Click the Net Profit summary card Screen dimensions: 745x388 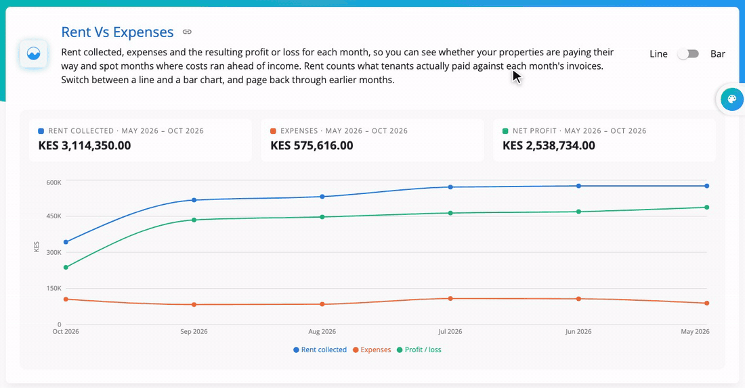[x=604, y=140]
